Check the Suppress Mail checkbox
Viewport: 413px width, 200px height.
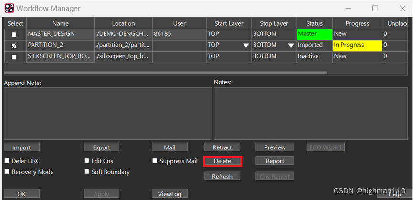(x=155, y=161)
